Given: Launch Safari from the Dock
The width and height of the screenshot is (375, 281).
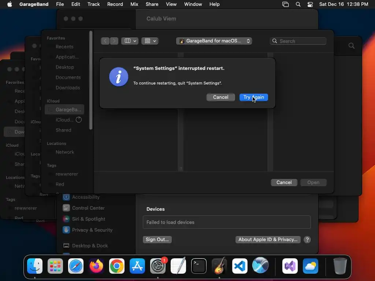Looking at the screenshot, I should [76, 266].
